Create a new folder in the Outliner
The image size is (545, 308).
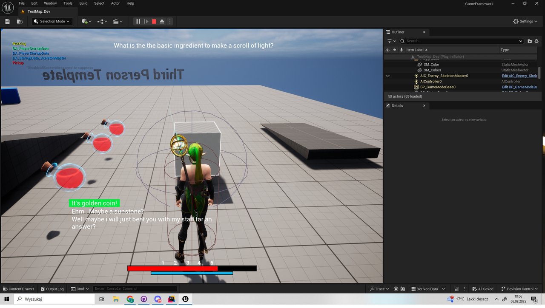(530, 41)
